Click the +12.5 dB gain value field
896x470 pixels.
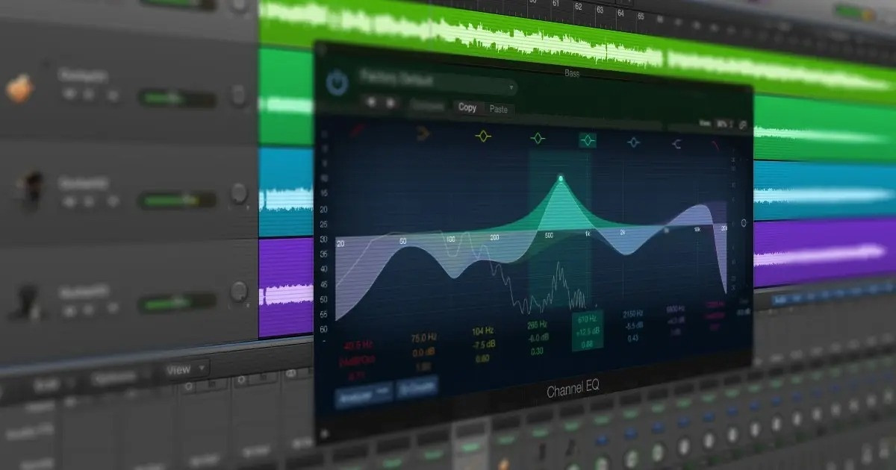point(586,331)
